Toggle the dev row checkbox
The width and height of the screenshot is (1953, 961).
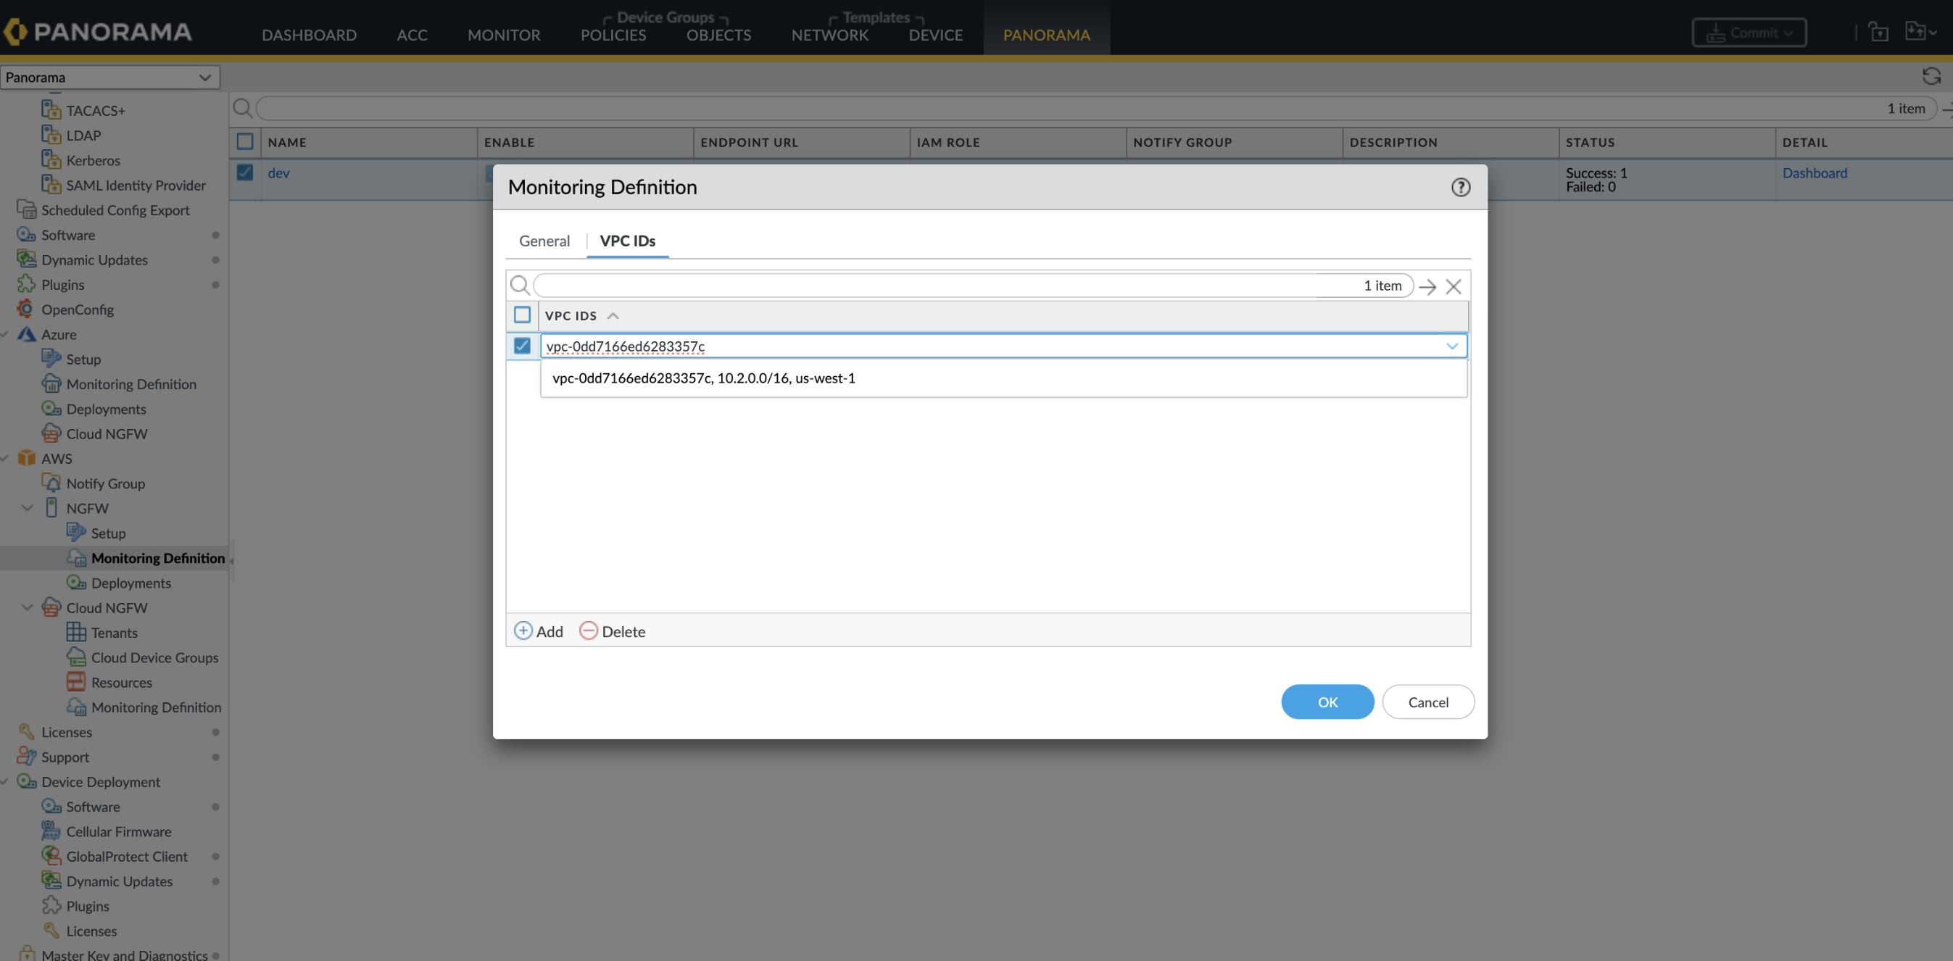tap(244, 172)
